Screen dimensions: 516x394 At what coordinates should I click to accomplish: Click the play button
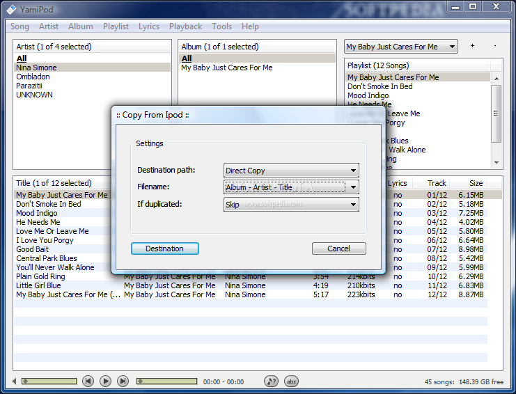105,381
